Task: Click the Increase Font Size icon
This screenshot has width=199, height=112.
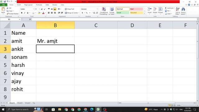Action: (42, 9)
